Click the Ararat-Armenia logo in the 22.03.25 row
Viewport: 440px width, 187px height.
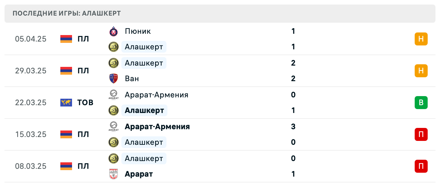pos(114,95)
